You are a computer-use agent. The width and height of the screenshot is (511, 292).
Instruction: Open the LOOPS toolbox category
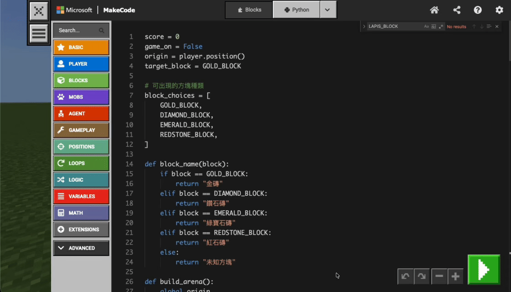[81, 163]
